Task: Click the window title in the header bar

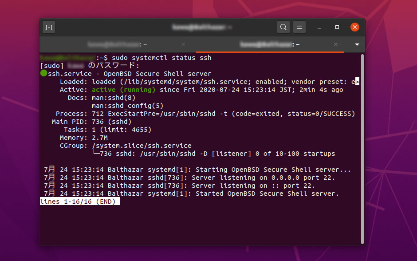Action: click(x=202, y=27)
